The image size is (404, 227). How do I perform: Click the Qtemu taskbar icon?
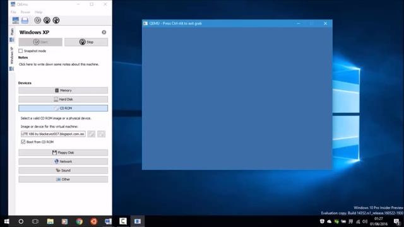138,221
